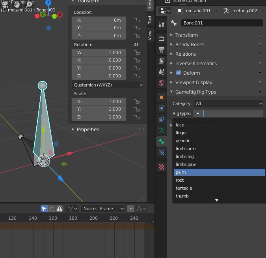Viewport: 266px width, 258px height.
Task: Open the Bone properties tab icon
Action: 161,141
